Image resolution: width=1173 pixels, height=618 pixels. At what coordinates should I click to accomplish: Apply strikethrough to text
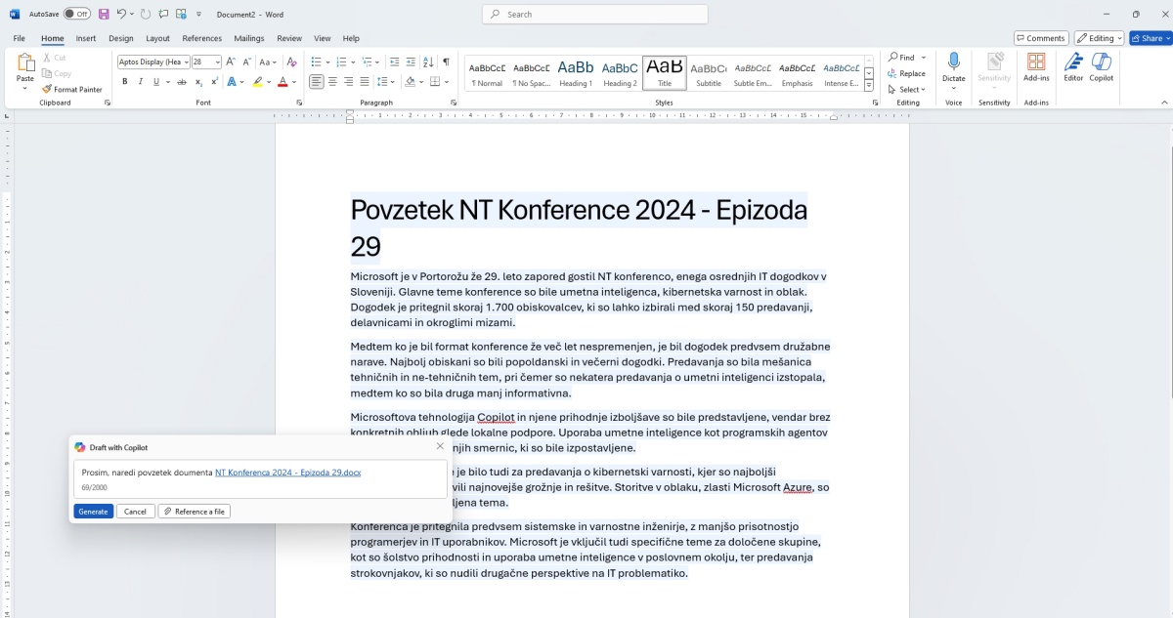181,82
